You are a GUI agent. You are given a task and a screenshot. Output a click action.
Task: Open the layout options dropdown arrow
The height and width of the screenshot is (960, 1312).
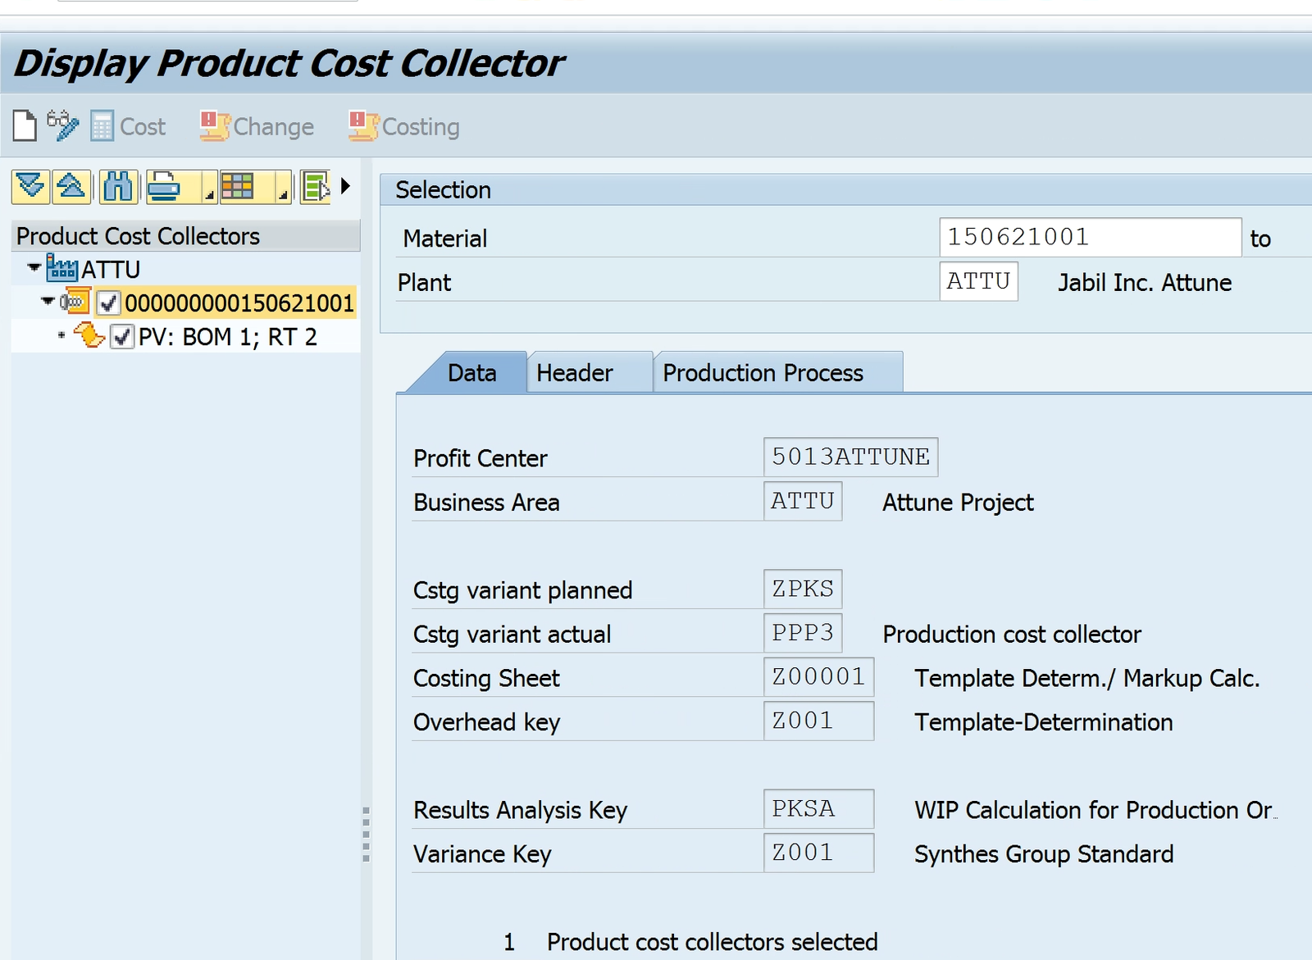coord(283,193)
